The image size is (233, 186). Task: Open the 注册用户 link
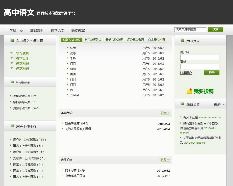tap(186, 73)
